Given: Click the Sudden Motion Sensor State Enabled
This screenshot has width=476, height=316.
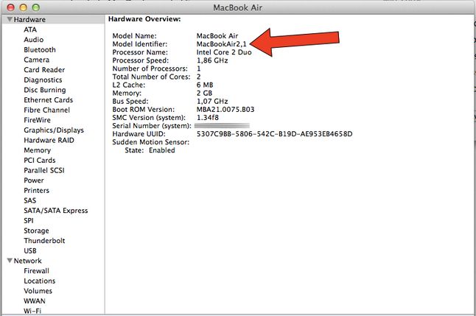Looking at the screenshot, I should click(x=162, y=150).
